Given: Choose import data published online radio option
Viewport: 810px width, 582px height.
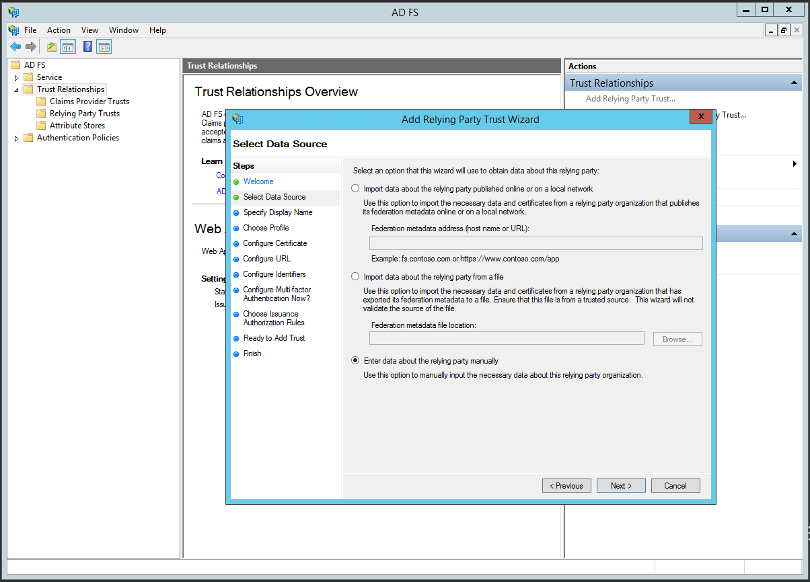Looking at the screenshot, I should (355, 189).
